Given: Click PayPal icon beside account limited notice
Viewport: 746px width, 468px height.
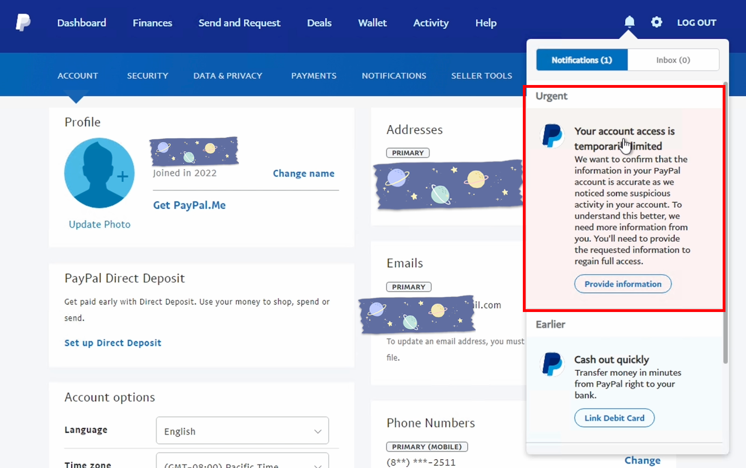Looking at the screenshot, I should coord(552,136).
